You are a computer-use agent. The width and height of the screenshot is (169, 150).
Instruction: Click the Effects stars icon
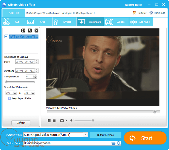click(56, 22)
